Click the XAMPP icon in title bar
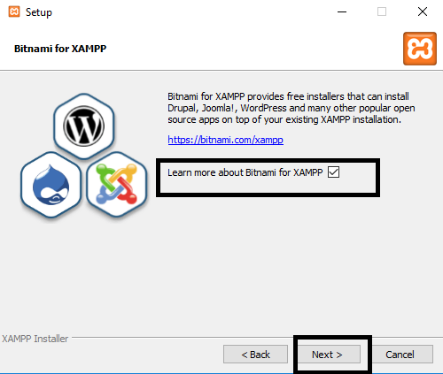 tap(14, 11)
